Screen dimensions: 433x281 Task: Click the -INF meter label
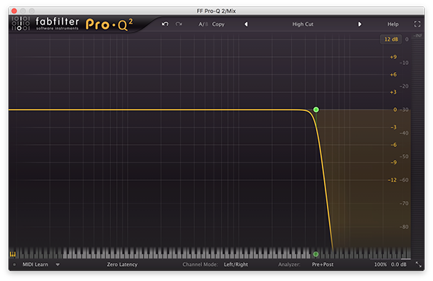[418, 35]
